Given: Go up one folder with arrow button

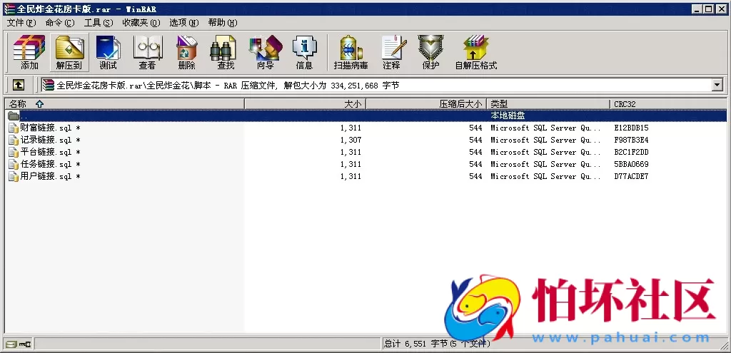Looking at the screenshot, I should (18, 86).
